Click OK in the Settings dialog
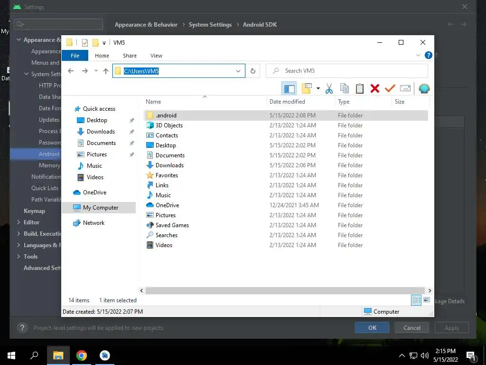The image size is (486, 365). (x=372, y=328)
